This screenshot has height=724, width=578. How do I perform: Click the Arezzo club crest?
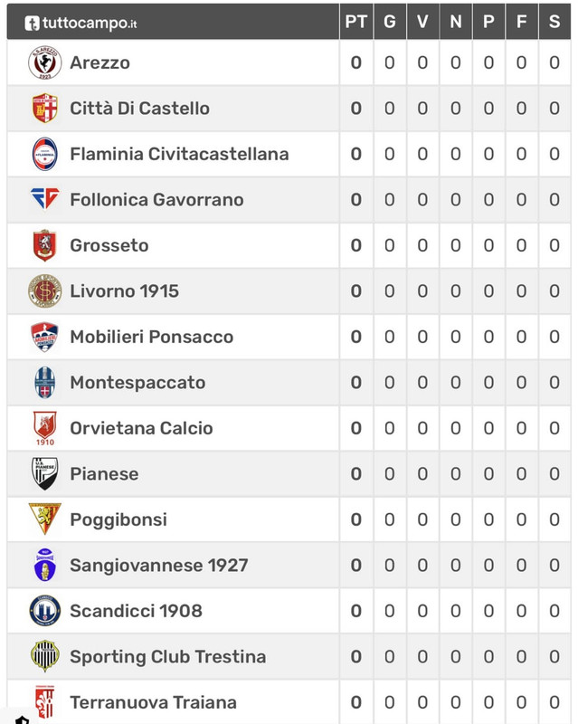coord(45,62)
